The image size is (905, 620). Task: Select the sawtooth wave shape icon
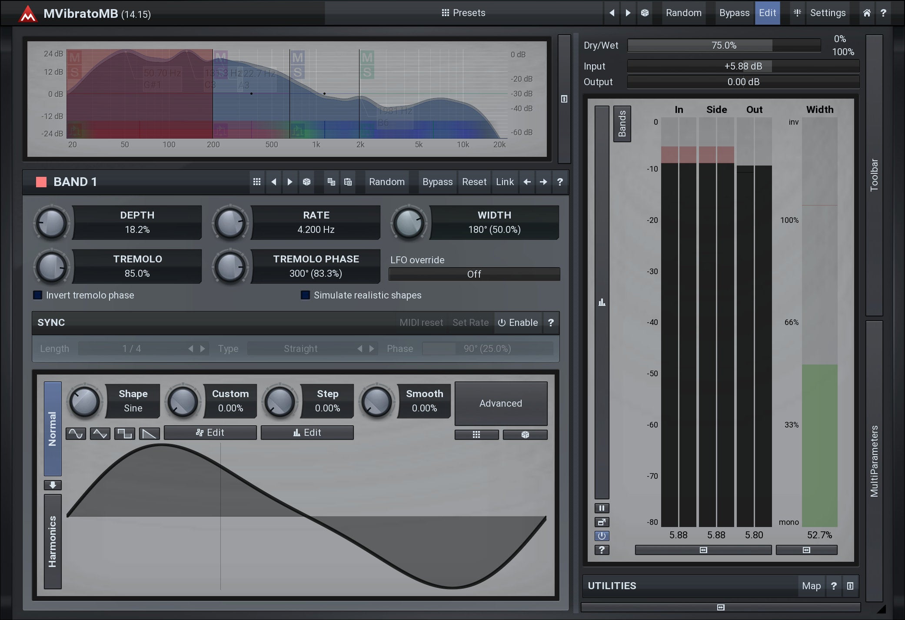pos(149,433)
